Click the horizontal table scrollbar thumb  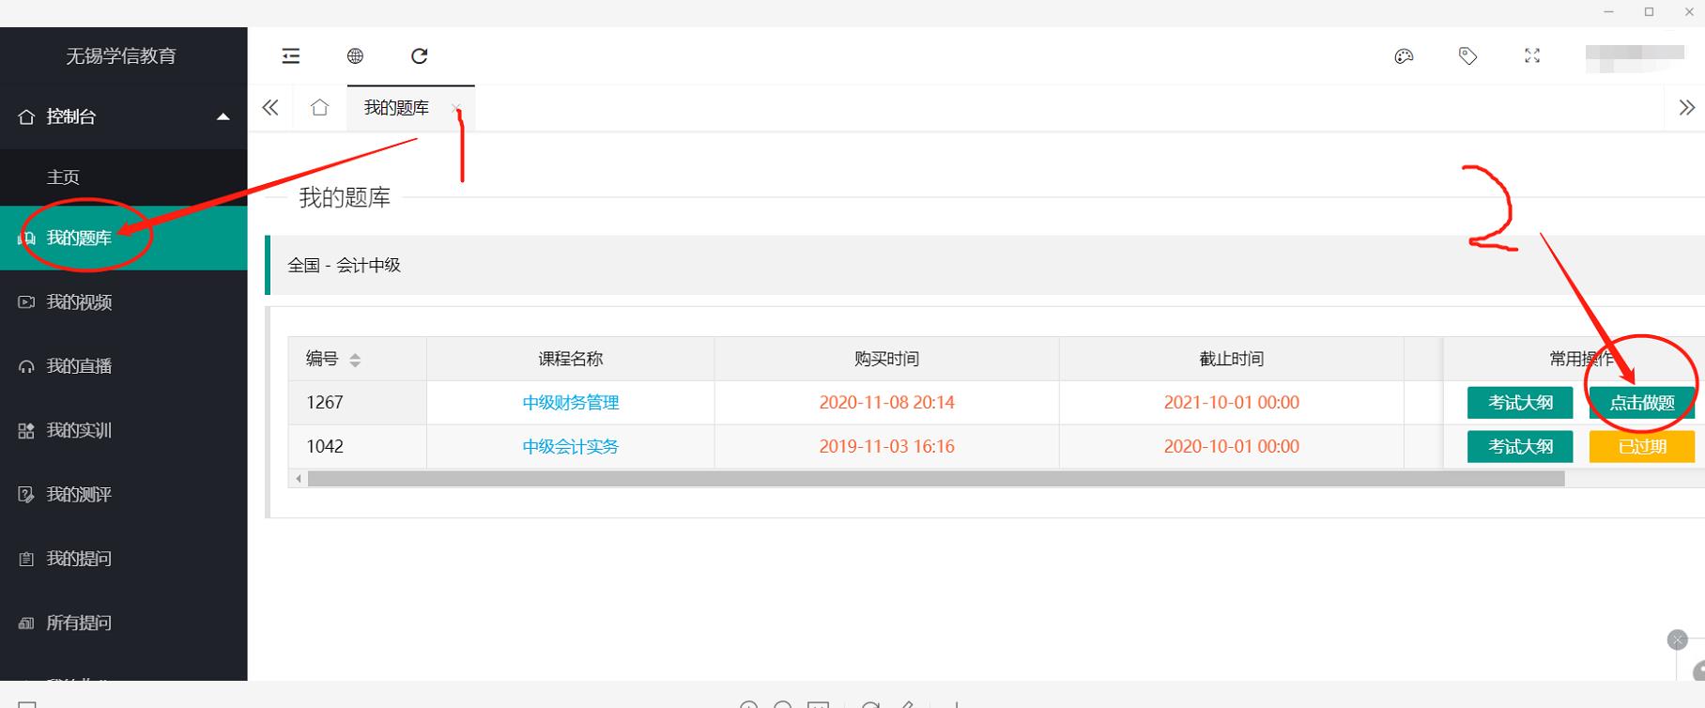pyautogui.click(x=936, y=479)
